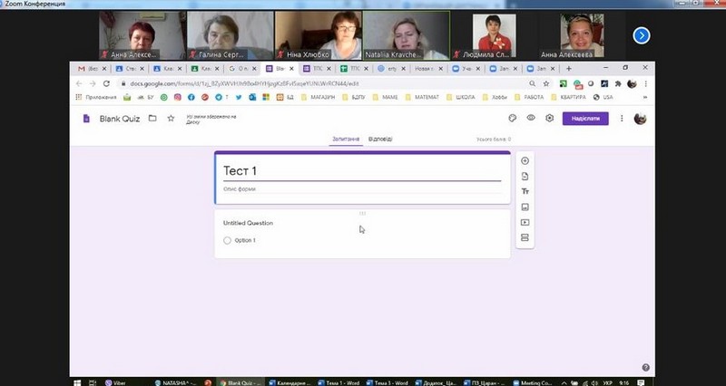Open the КВАРТИРА bookmarks folder
Image resolution: width=726 pixels, height=386 pixels.
568,97
